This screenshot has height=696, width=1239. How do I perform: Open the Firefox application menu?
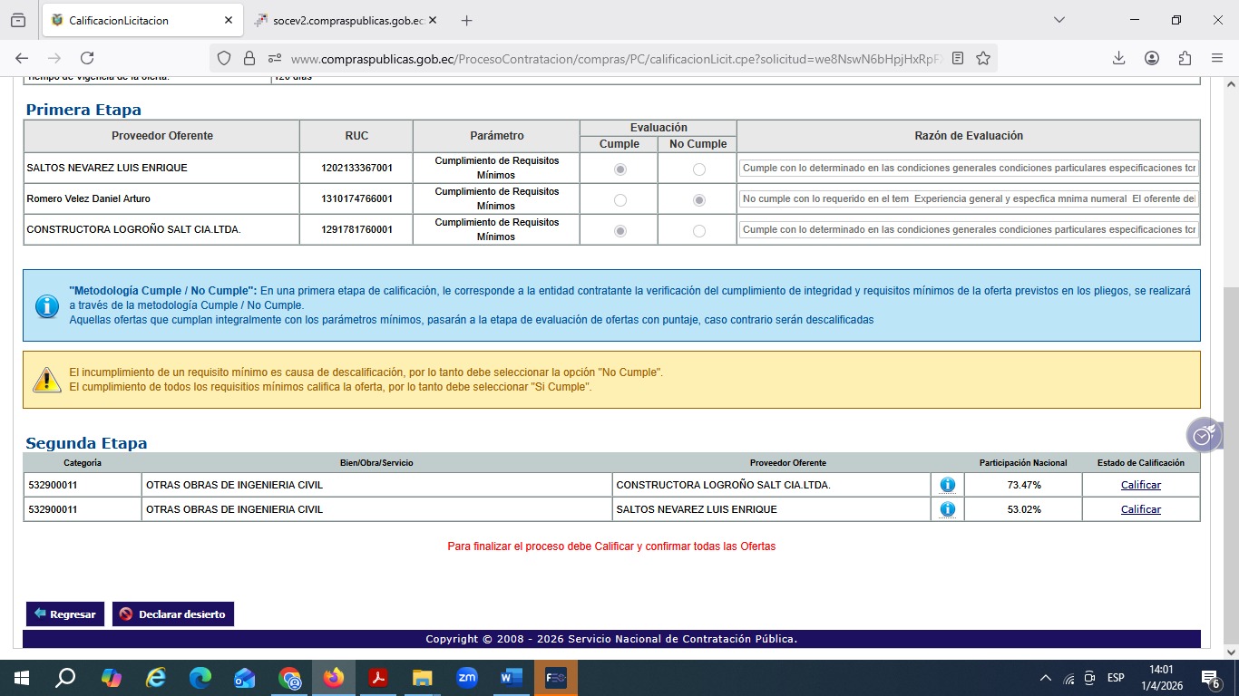point(1217,58)
